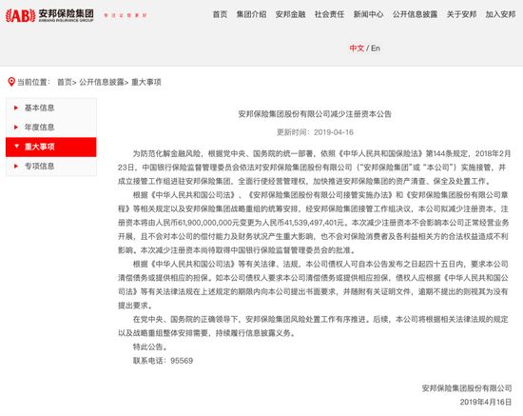The width and height of the screenshot is (523, 416).
Task: Select 年度信息 in the sidebar
Action: [x=39, y=128]
